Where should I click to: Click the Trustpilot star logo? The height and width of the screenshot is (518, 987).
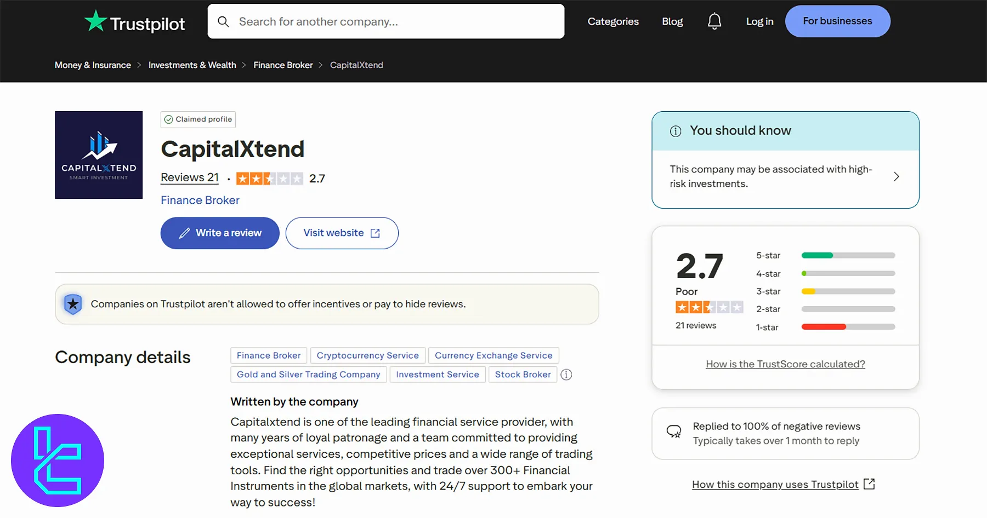(x=95, y=21)
